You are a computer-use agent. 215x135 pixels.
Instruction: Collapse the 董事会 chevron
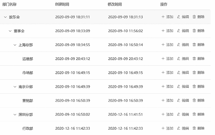pos(10,31)
